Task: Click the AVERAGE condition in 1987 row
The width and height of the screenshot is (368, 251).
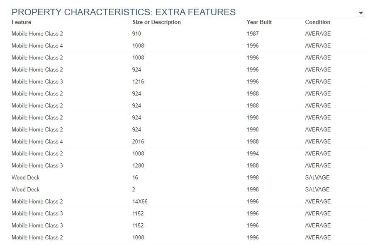Action: 318,33
